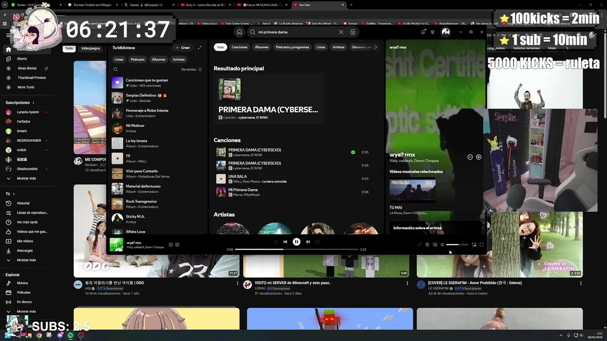
Task: Expand Suscripciones section in YouTube
Action: point(20,103)
